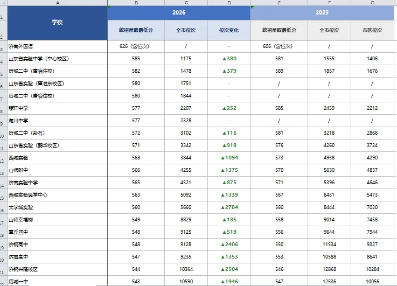Select 山东省实验中学（中心校区） cell
The height and width of the screenshot is (286, 397).
(x=58, y=59)
